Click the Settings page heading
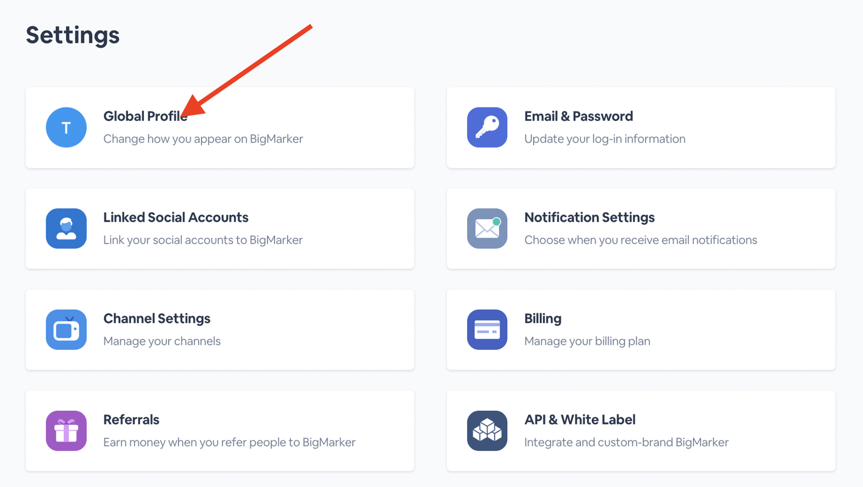The image size is (863, 487). (72, 35)
